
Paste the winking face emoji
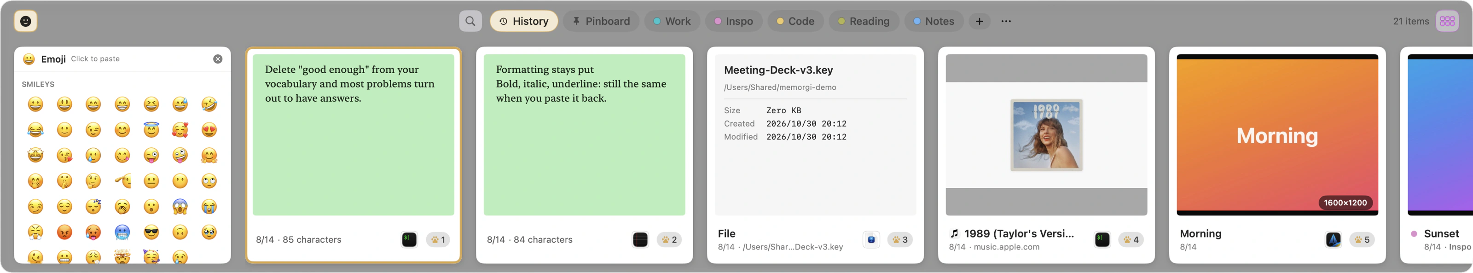coord(93,130)
